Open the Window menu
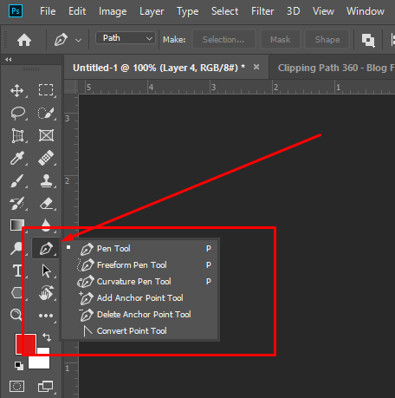Screen dimensions: 395x398 (366, 11)
